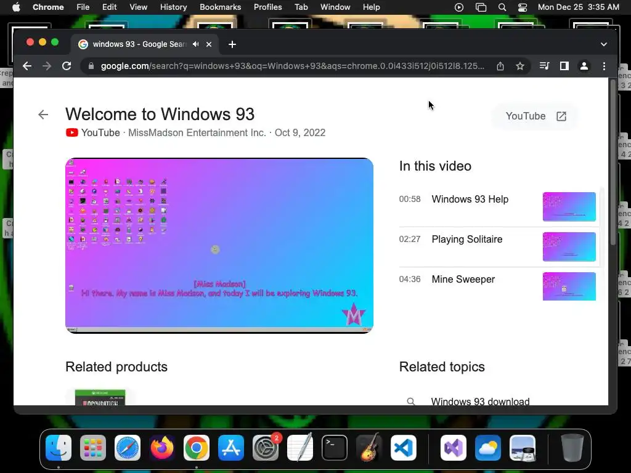Click the page vertical scrollbar

point(613,163)
